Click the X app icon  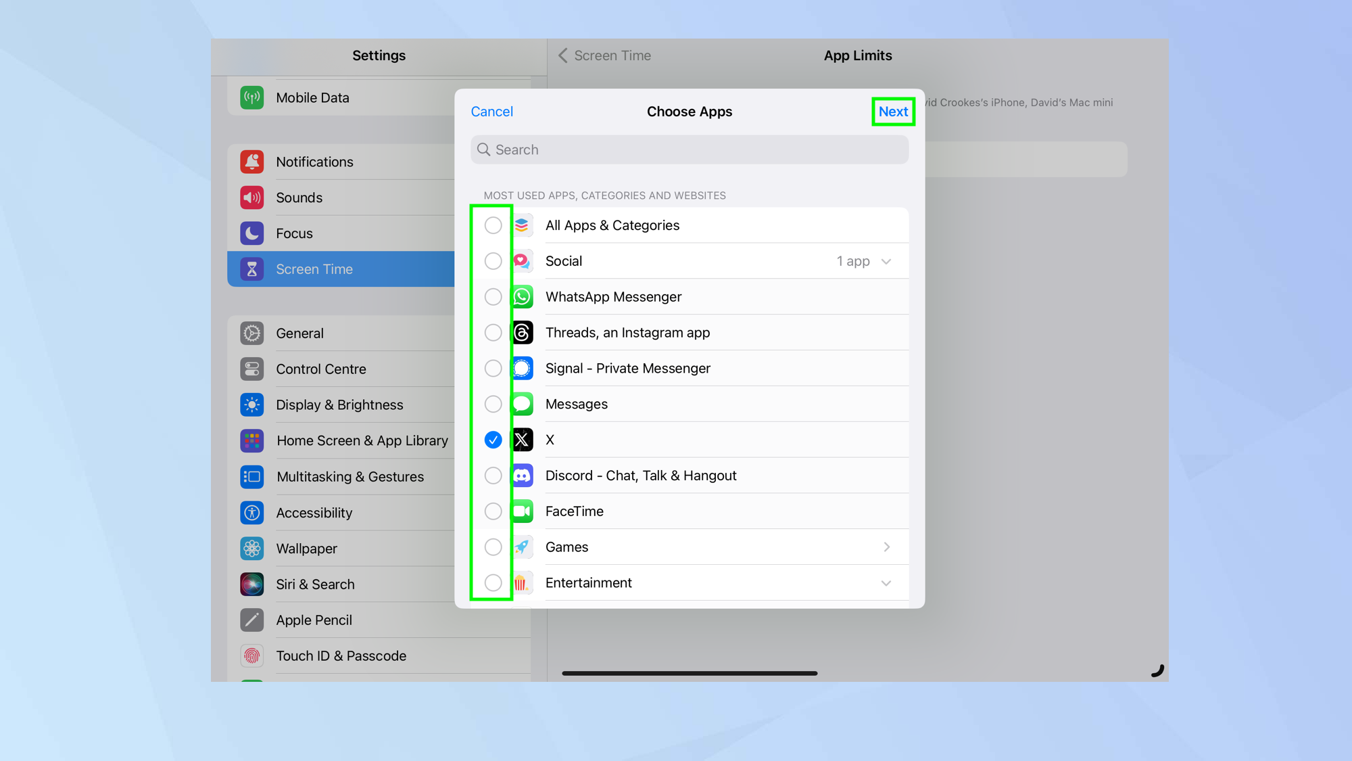click(522, 440)
